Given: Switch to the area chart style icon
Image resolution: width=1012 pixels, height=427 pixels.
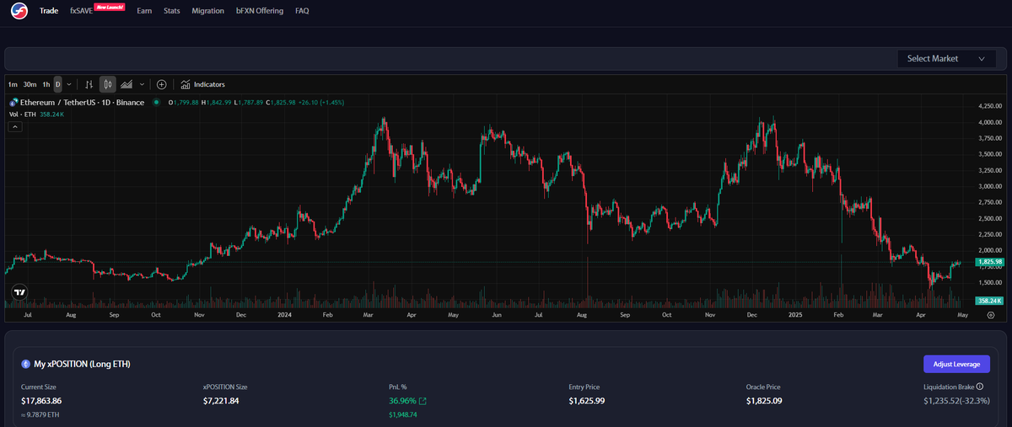Looking at the screenshot, I should 126,84.
